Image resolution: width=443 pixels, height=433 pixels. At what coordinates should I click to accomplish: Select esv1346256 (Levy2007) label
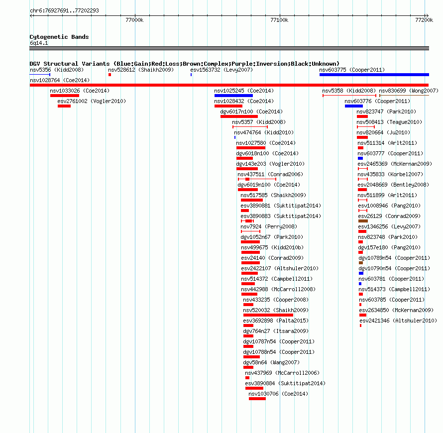tap(389, 226)
